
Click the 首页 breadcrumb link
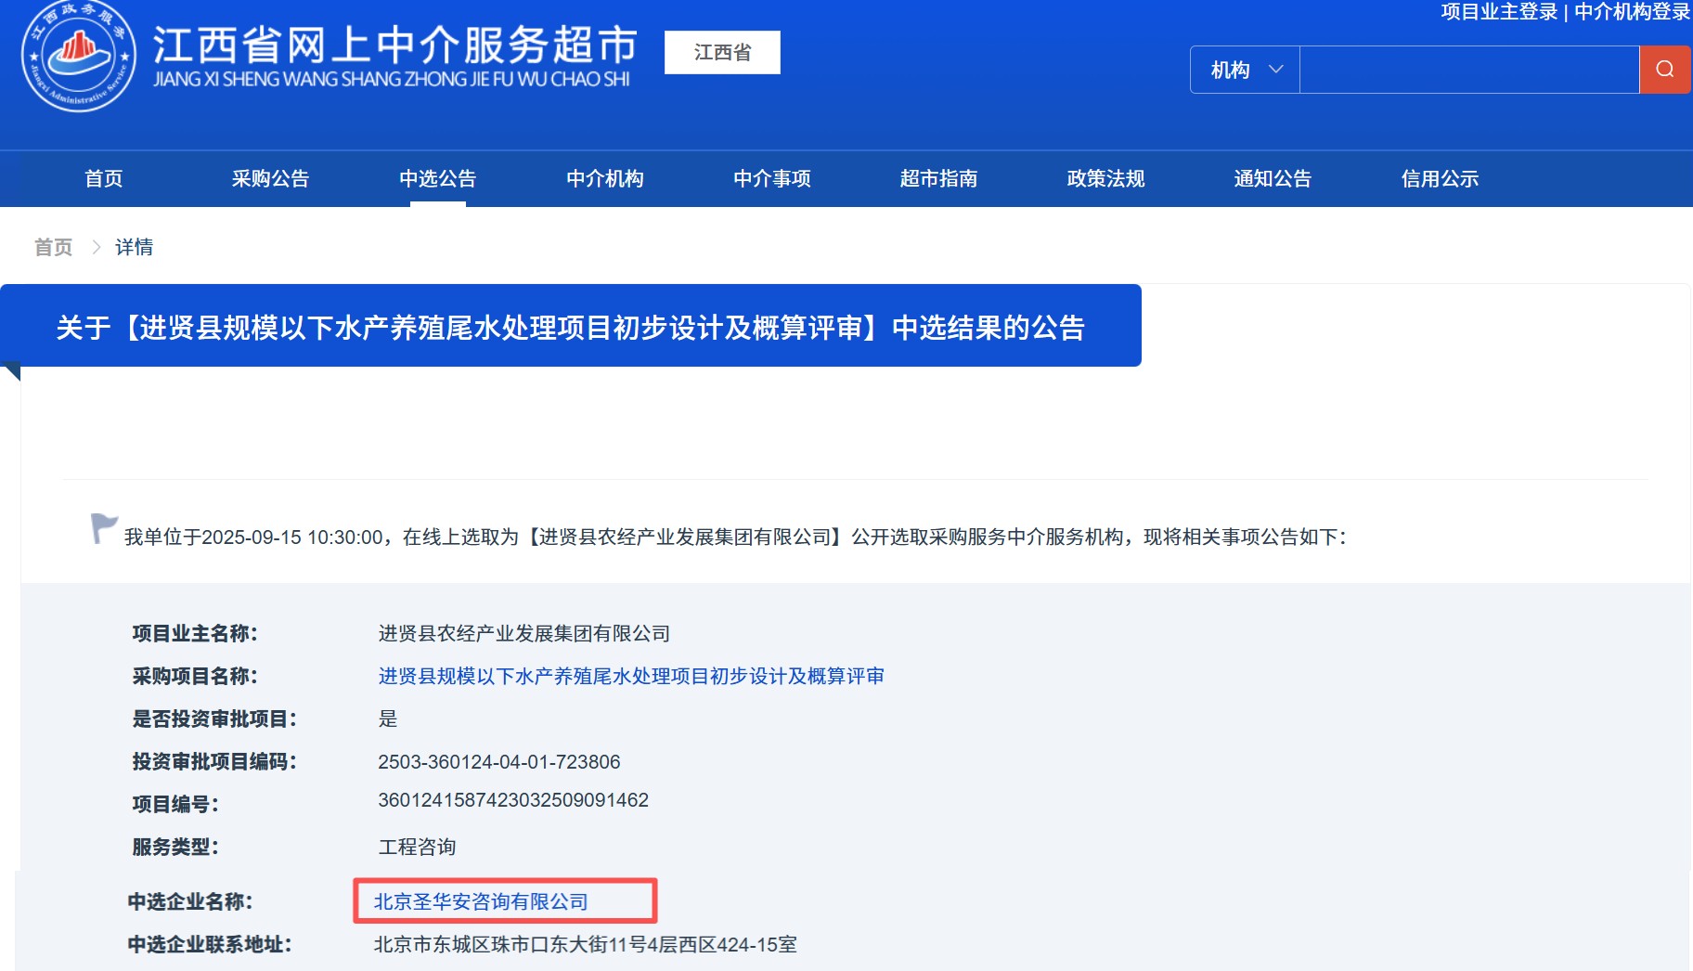tap(53, 247)
